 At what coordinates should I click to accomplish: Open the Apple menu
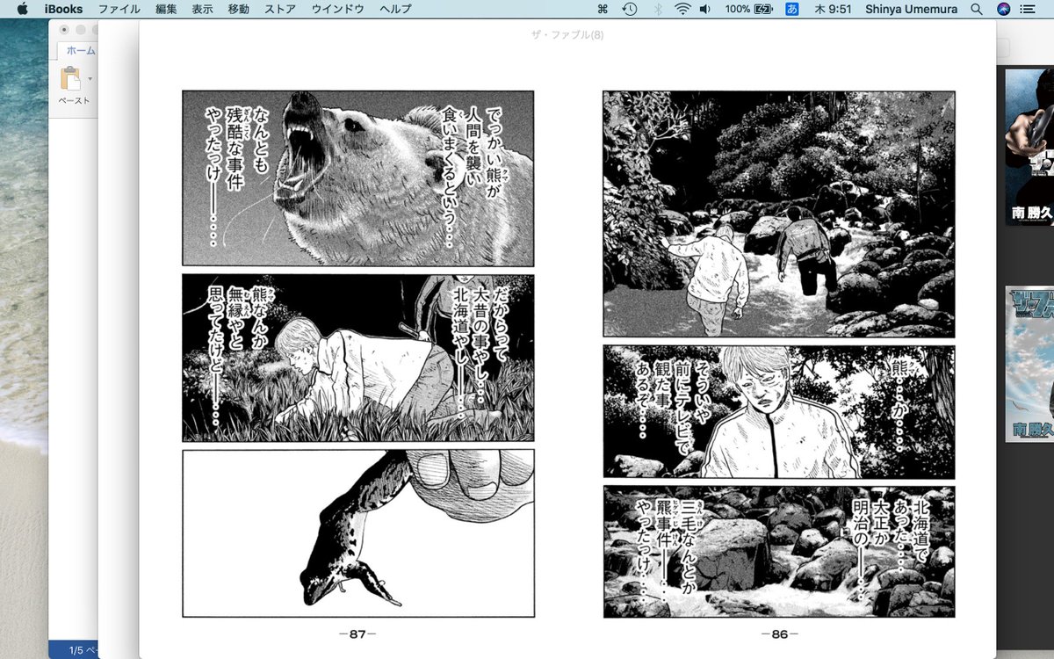pos(22,9)
